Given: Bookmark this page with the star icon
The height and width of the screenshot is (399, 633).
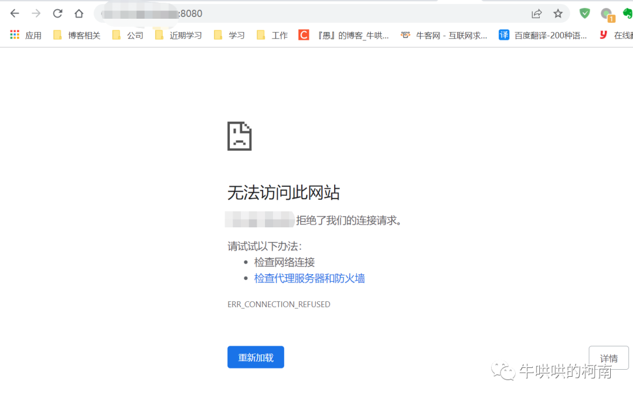Looking at the screenshot, I should click(x=558, y=13).
